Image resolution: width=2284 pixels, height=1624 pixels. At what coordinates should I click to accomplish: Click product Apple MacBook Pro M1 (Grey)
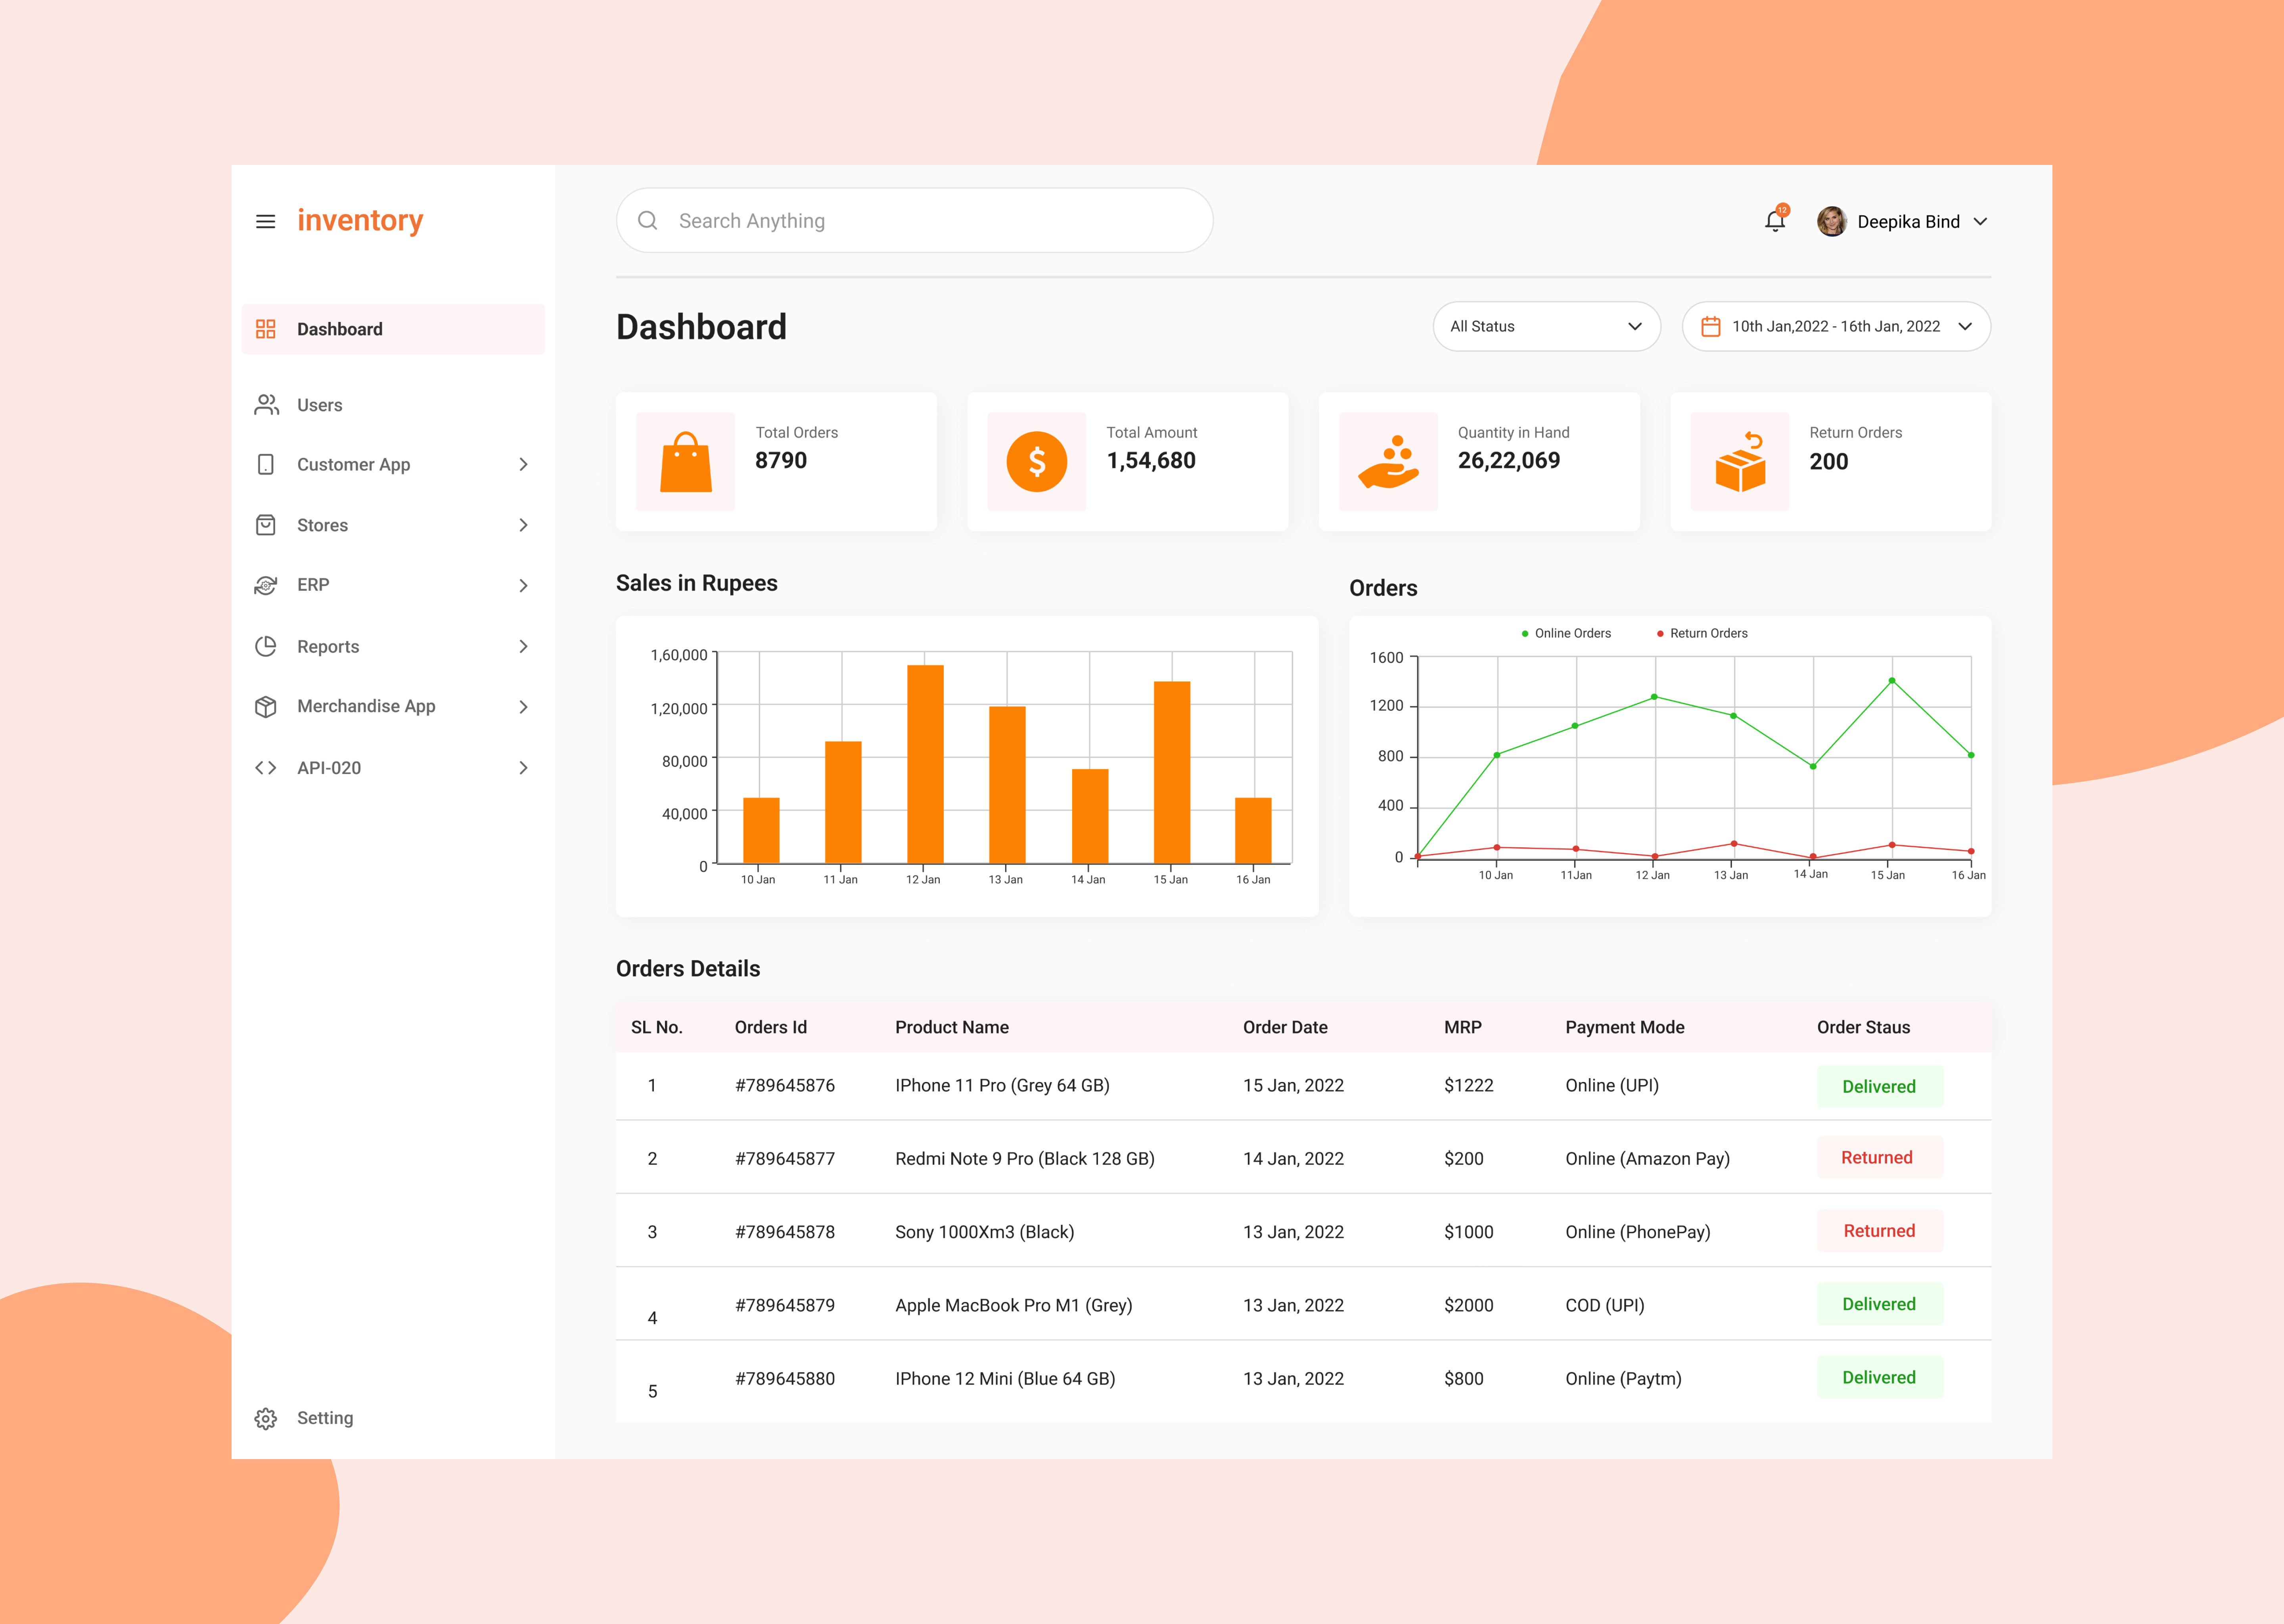(1013, 1305)
